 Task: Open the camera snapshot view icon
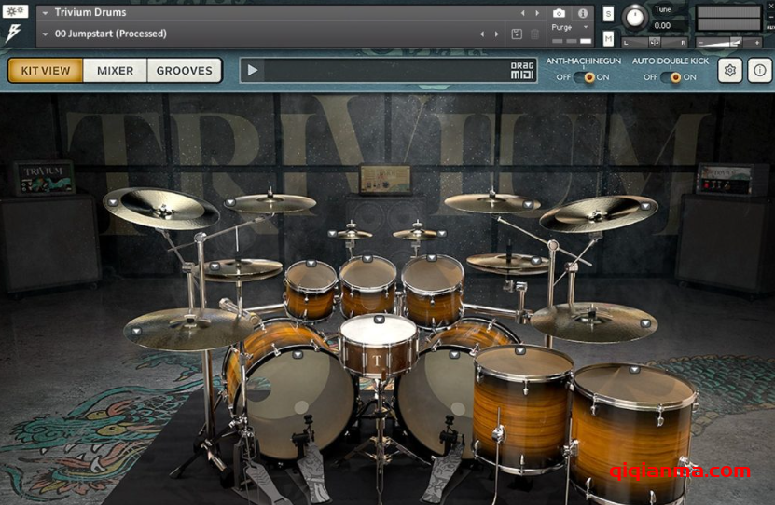point(559,13)
